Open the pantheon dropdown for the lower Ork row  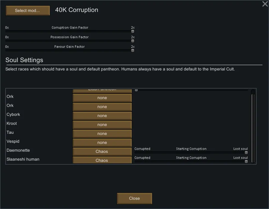click(102, 107)
